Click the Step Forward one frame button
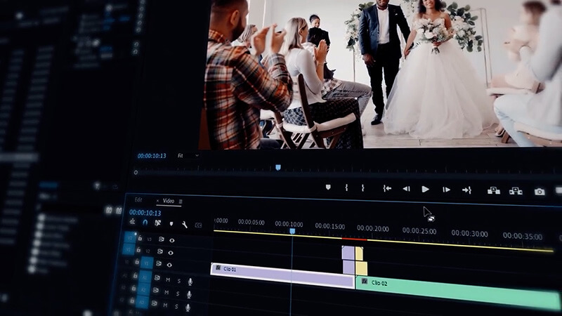 446,190
